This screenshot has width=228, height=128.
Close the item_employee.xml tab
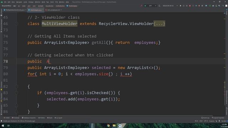(61, 10)
